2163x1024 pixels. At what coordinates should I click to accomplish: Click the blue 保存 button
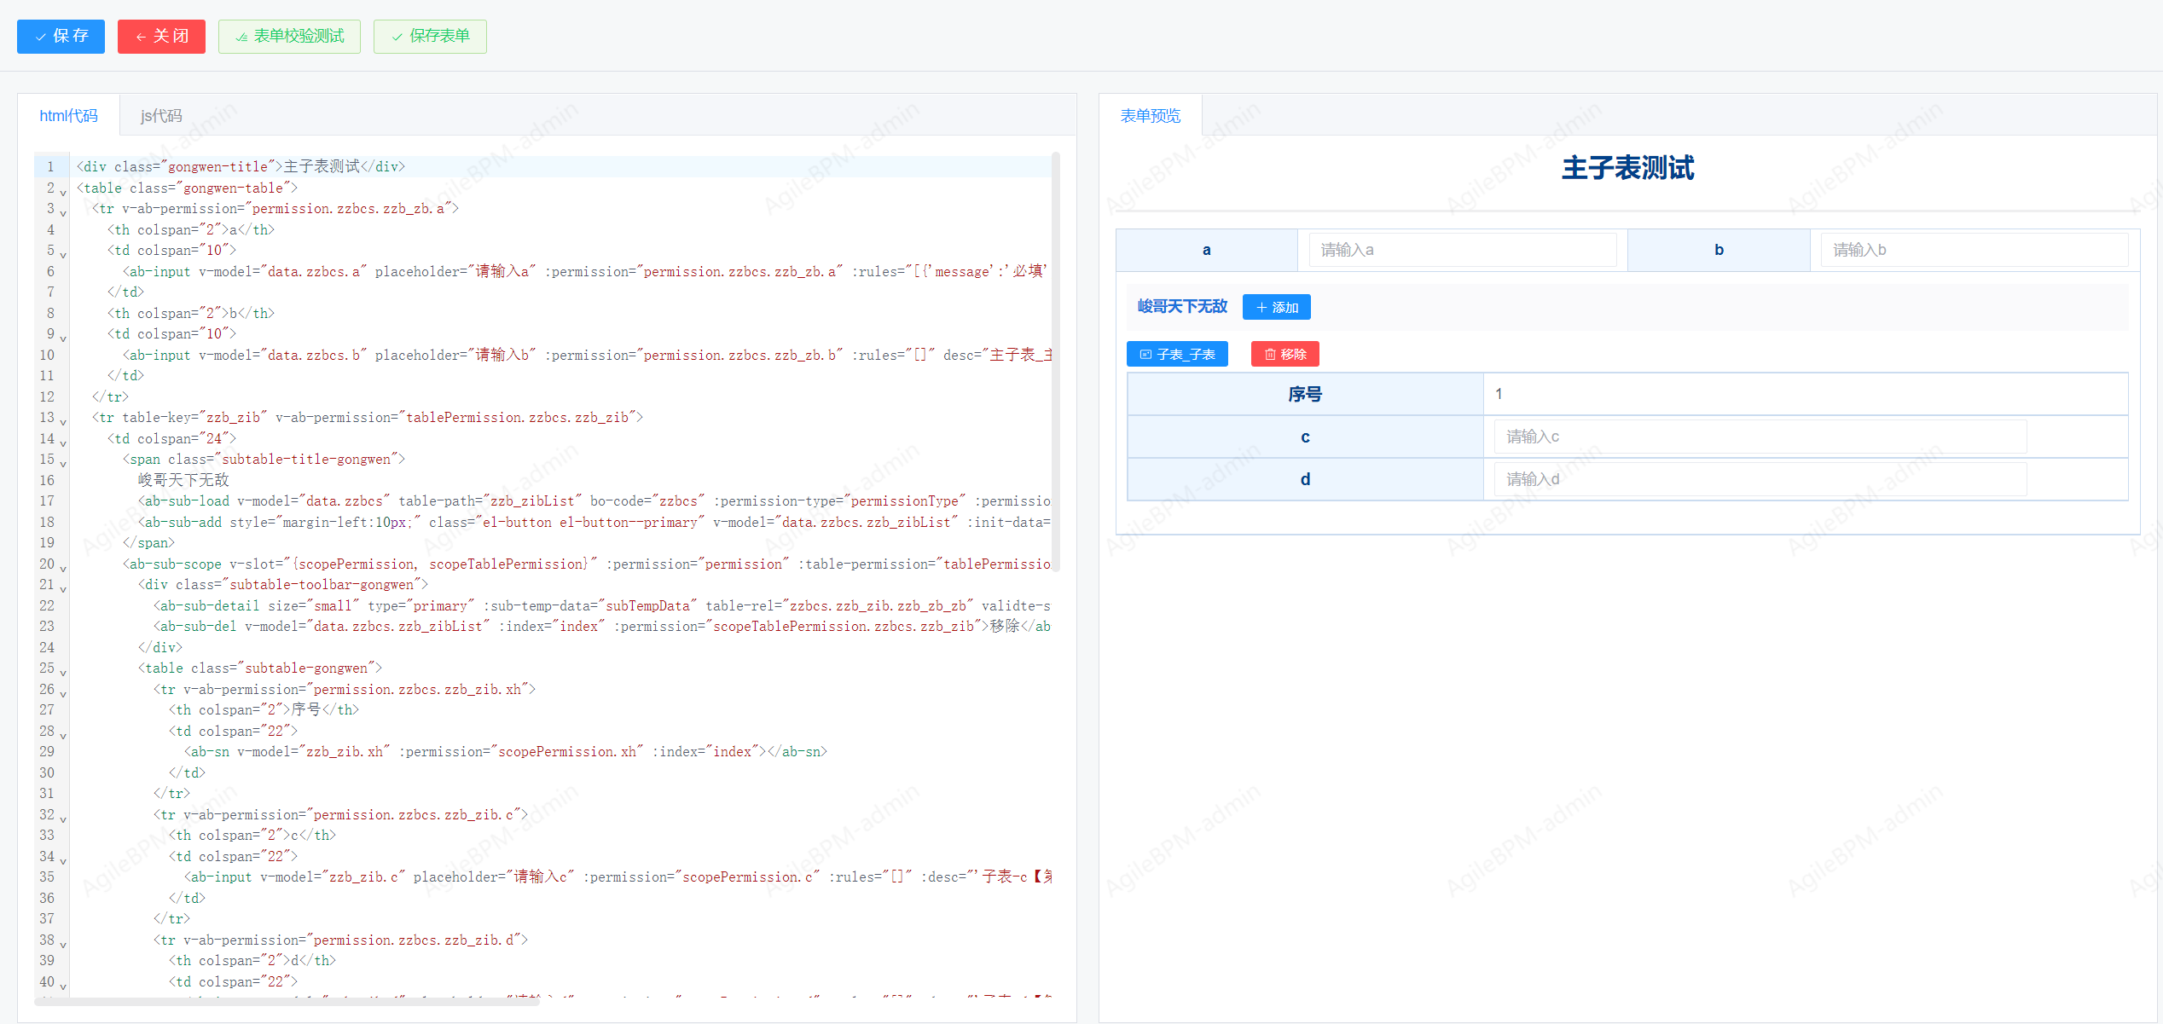(x=61, y=37)
